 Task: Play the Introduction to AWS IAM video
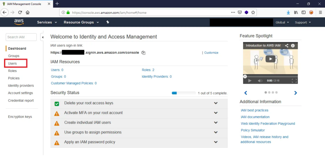click(270, 59)
